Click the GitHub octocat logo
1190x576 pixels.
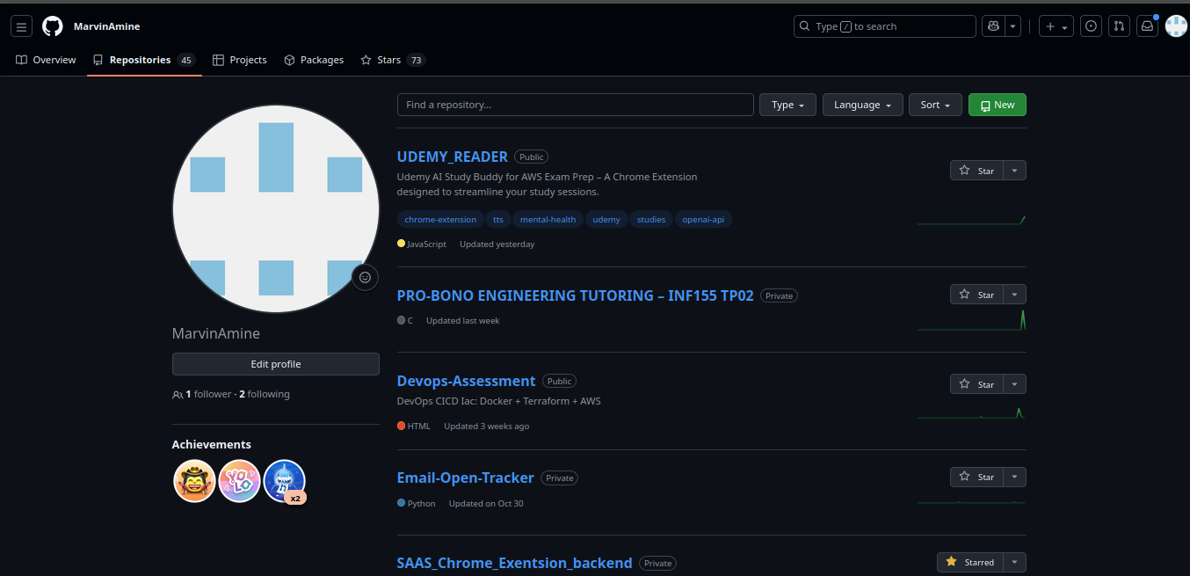(x=52, y=26)
